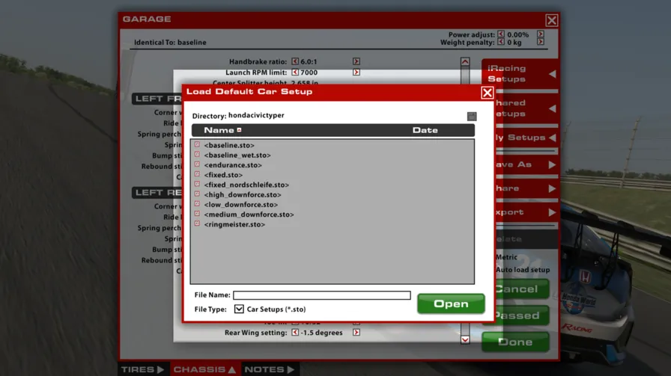Sort the file list by Name
This screenshot has width=671, height=376.
coord(222,130)
